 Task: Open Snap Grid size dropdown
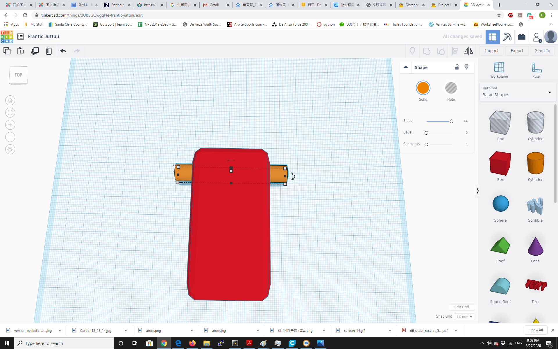click(x=464, y=317)
